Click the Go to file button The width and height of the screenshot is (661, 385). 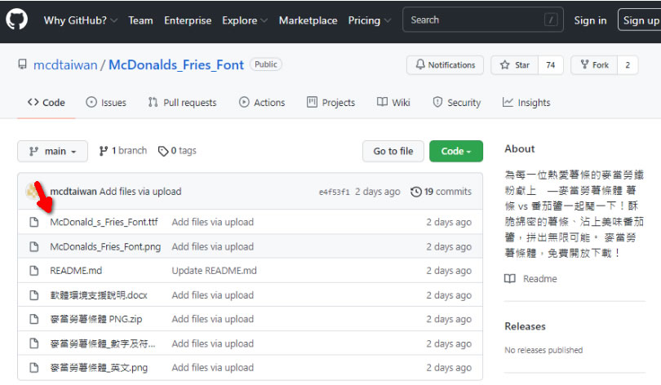[x=393, y=151]
